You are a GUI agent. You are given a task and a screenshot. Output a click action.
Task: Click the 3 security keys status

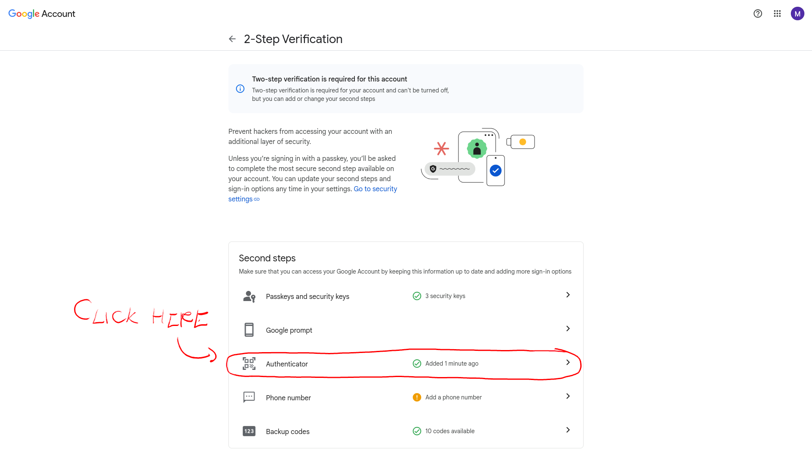[x=445, y=296]
